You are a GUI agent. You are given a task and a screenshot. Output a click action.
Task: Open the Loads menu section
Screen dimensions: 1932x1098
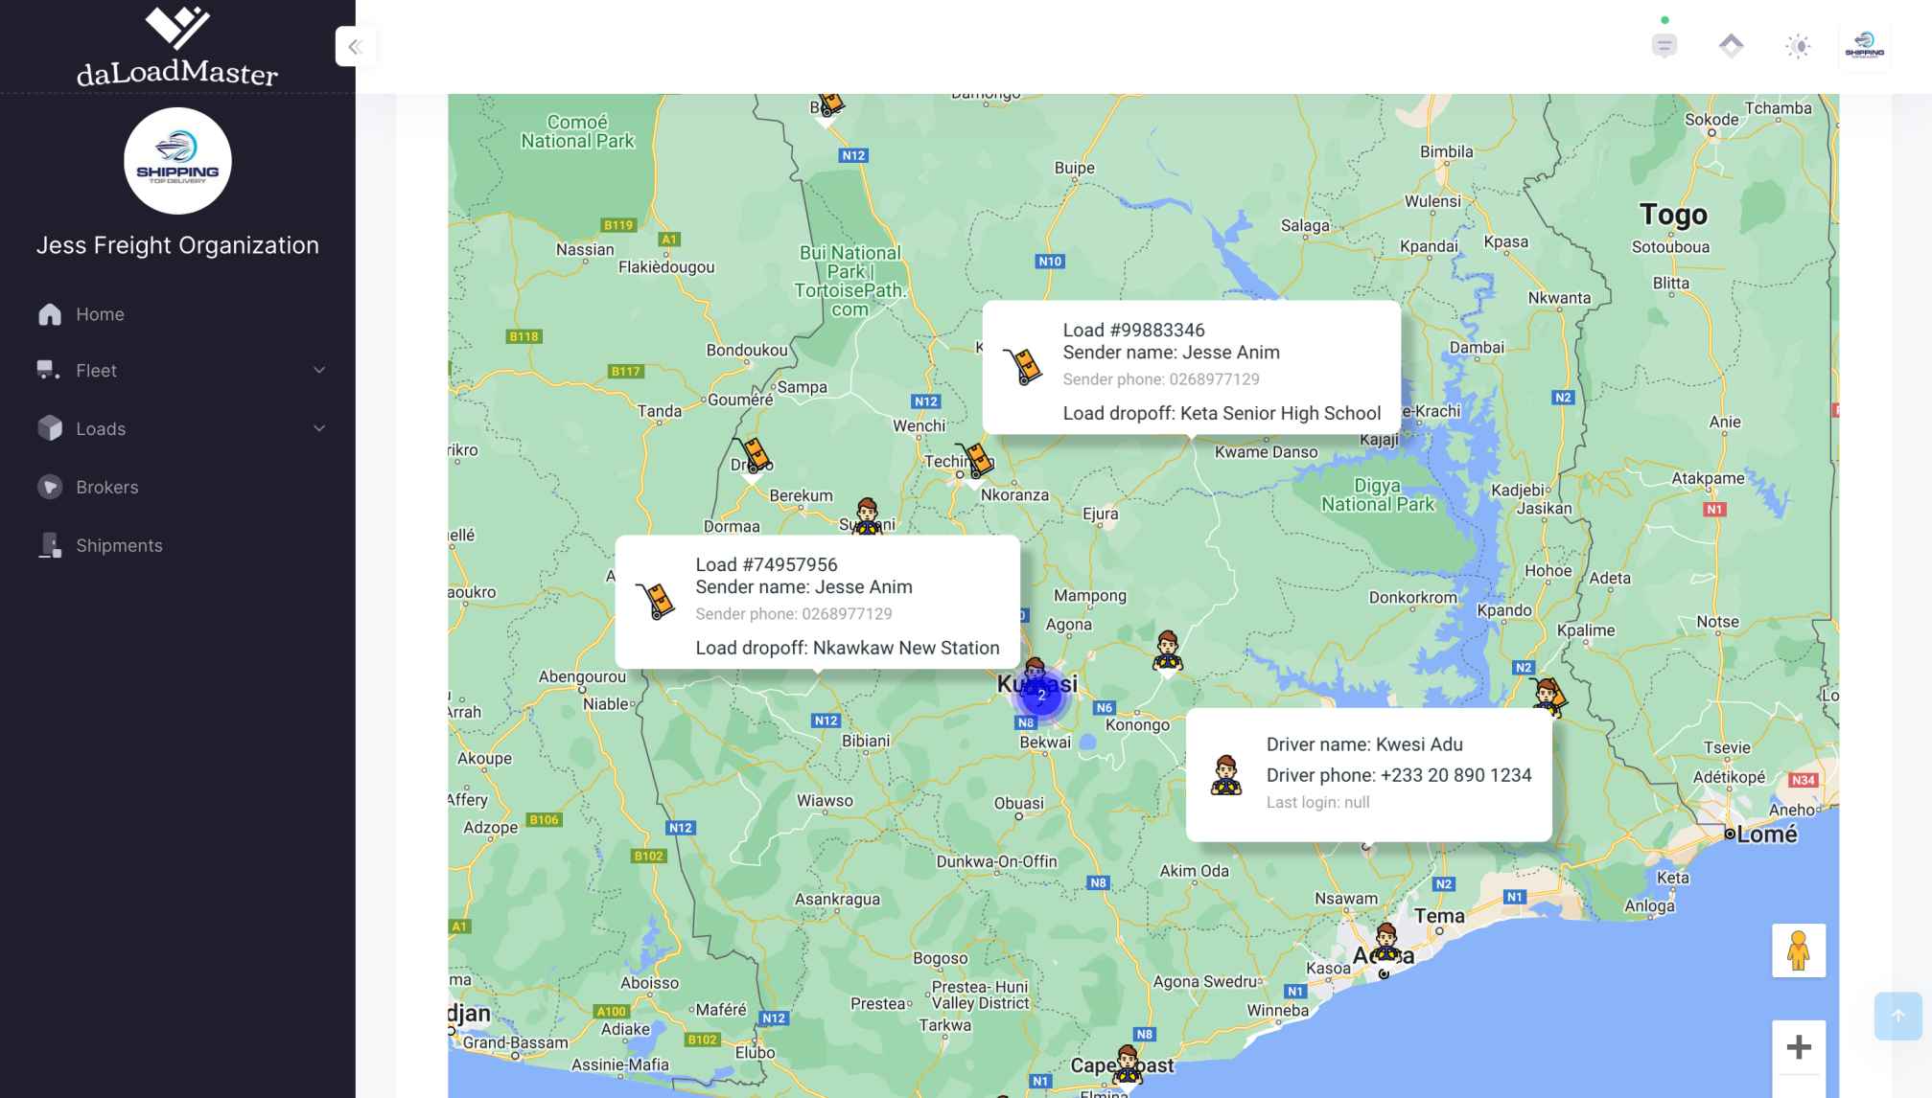[177, 428]
